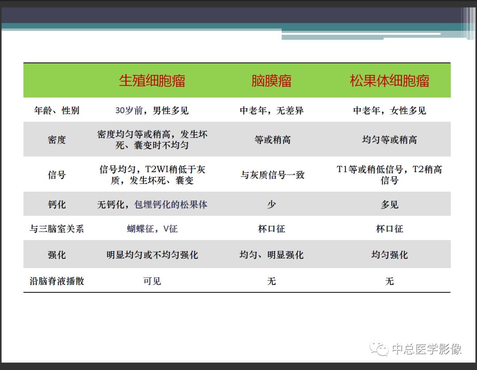Image resolution: width=477 pixels, height=370 pixels.
Task: Click 无 in the 松果体细胞瘤 column
Action: 390,281
